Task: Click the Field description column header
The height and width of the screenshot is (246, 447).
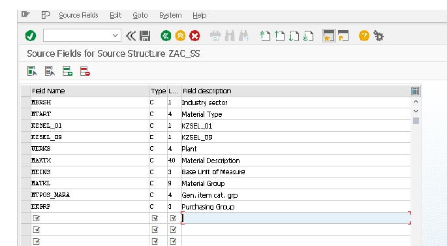Action: click(296, 91)
